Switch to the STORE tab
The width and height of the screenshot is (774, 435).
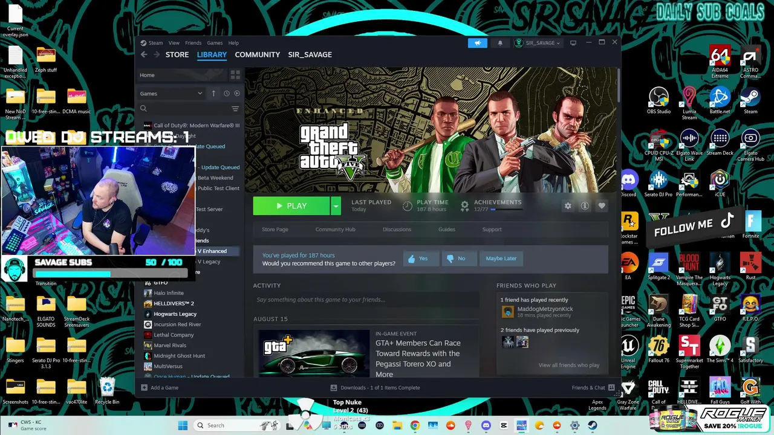(x=177, y=54)
